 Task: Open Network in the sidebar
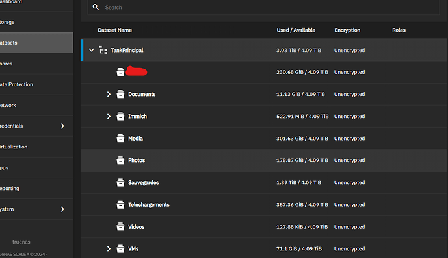tap(36, 105)
